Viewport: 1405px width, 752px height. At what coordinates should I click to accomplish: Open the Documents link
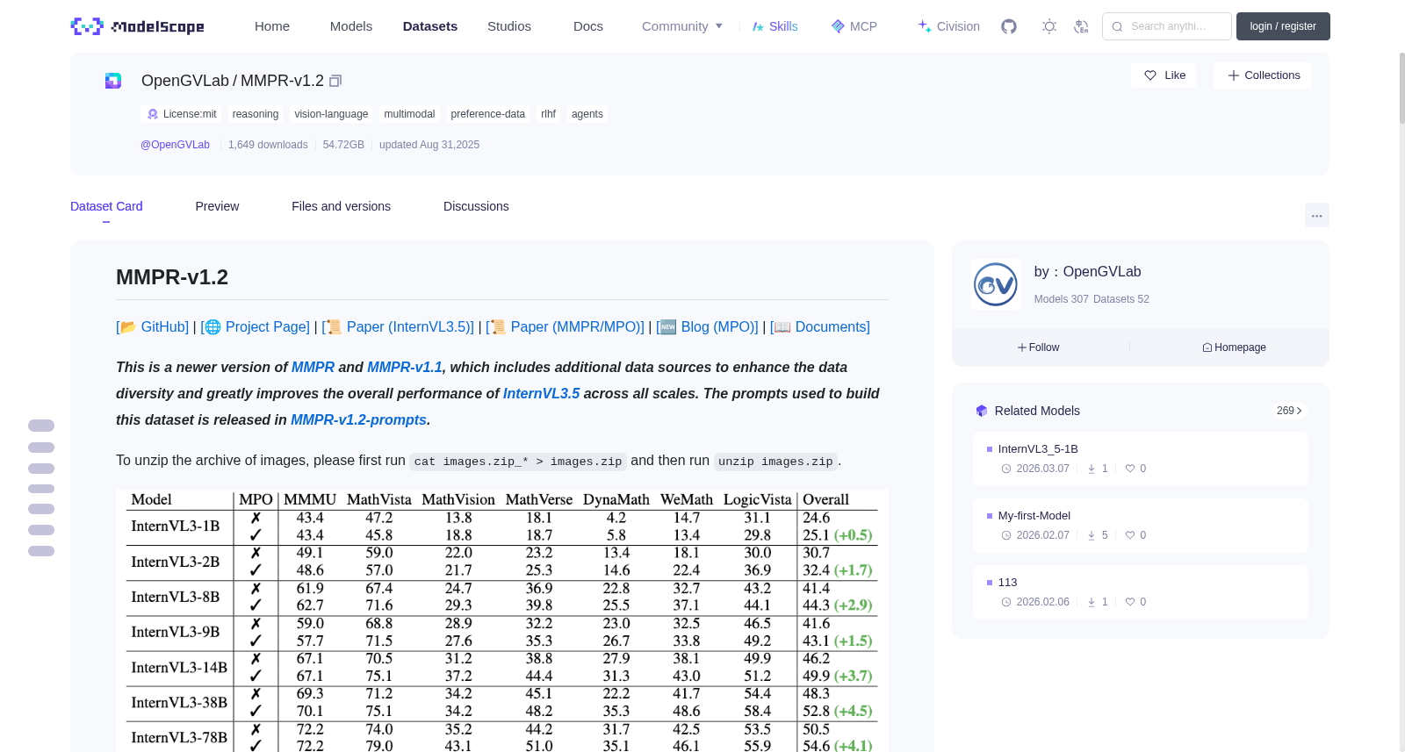[822, 326]
